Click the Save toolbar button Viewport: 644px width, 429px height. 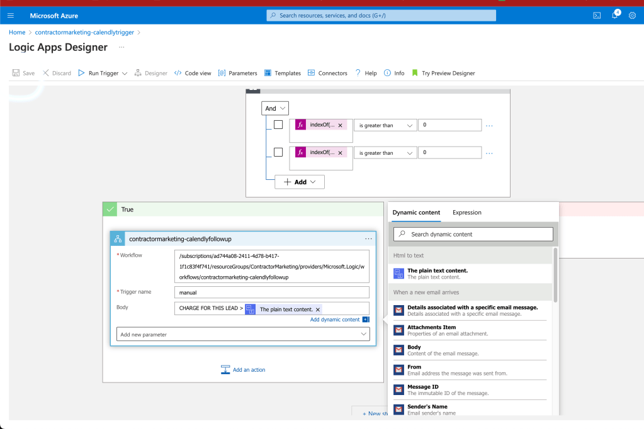(23, 73)
